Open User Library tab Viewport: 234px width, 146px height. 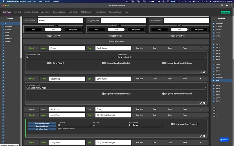click(x=45, y=12)
